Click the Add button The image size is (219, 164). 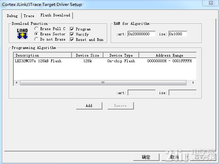click(x=89, y=106)
